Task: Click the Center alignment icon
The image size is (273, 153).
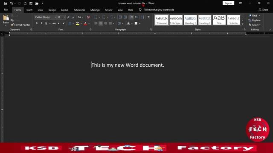Action: tap(101, 23)
